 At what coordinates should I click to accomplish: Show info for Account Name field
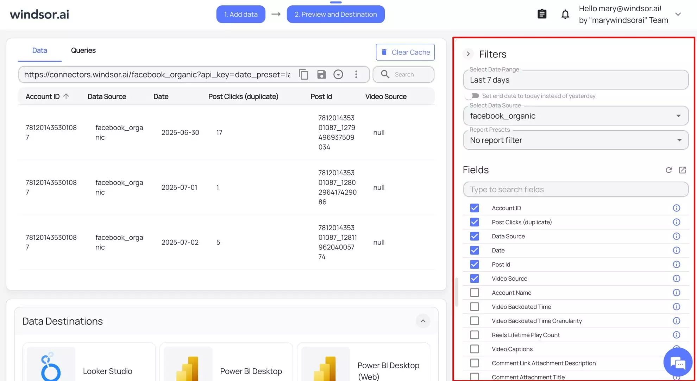pos(676,293)
